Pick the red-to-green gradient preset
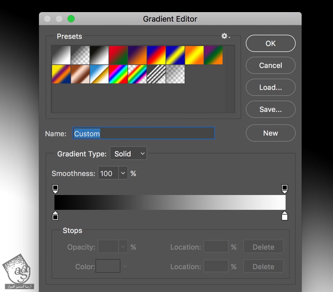The image size is (333, 292). (x=118, y=55)
